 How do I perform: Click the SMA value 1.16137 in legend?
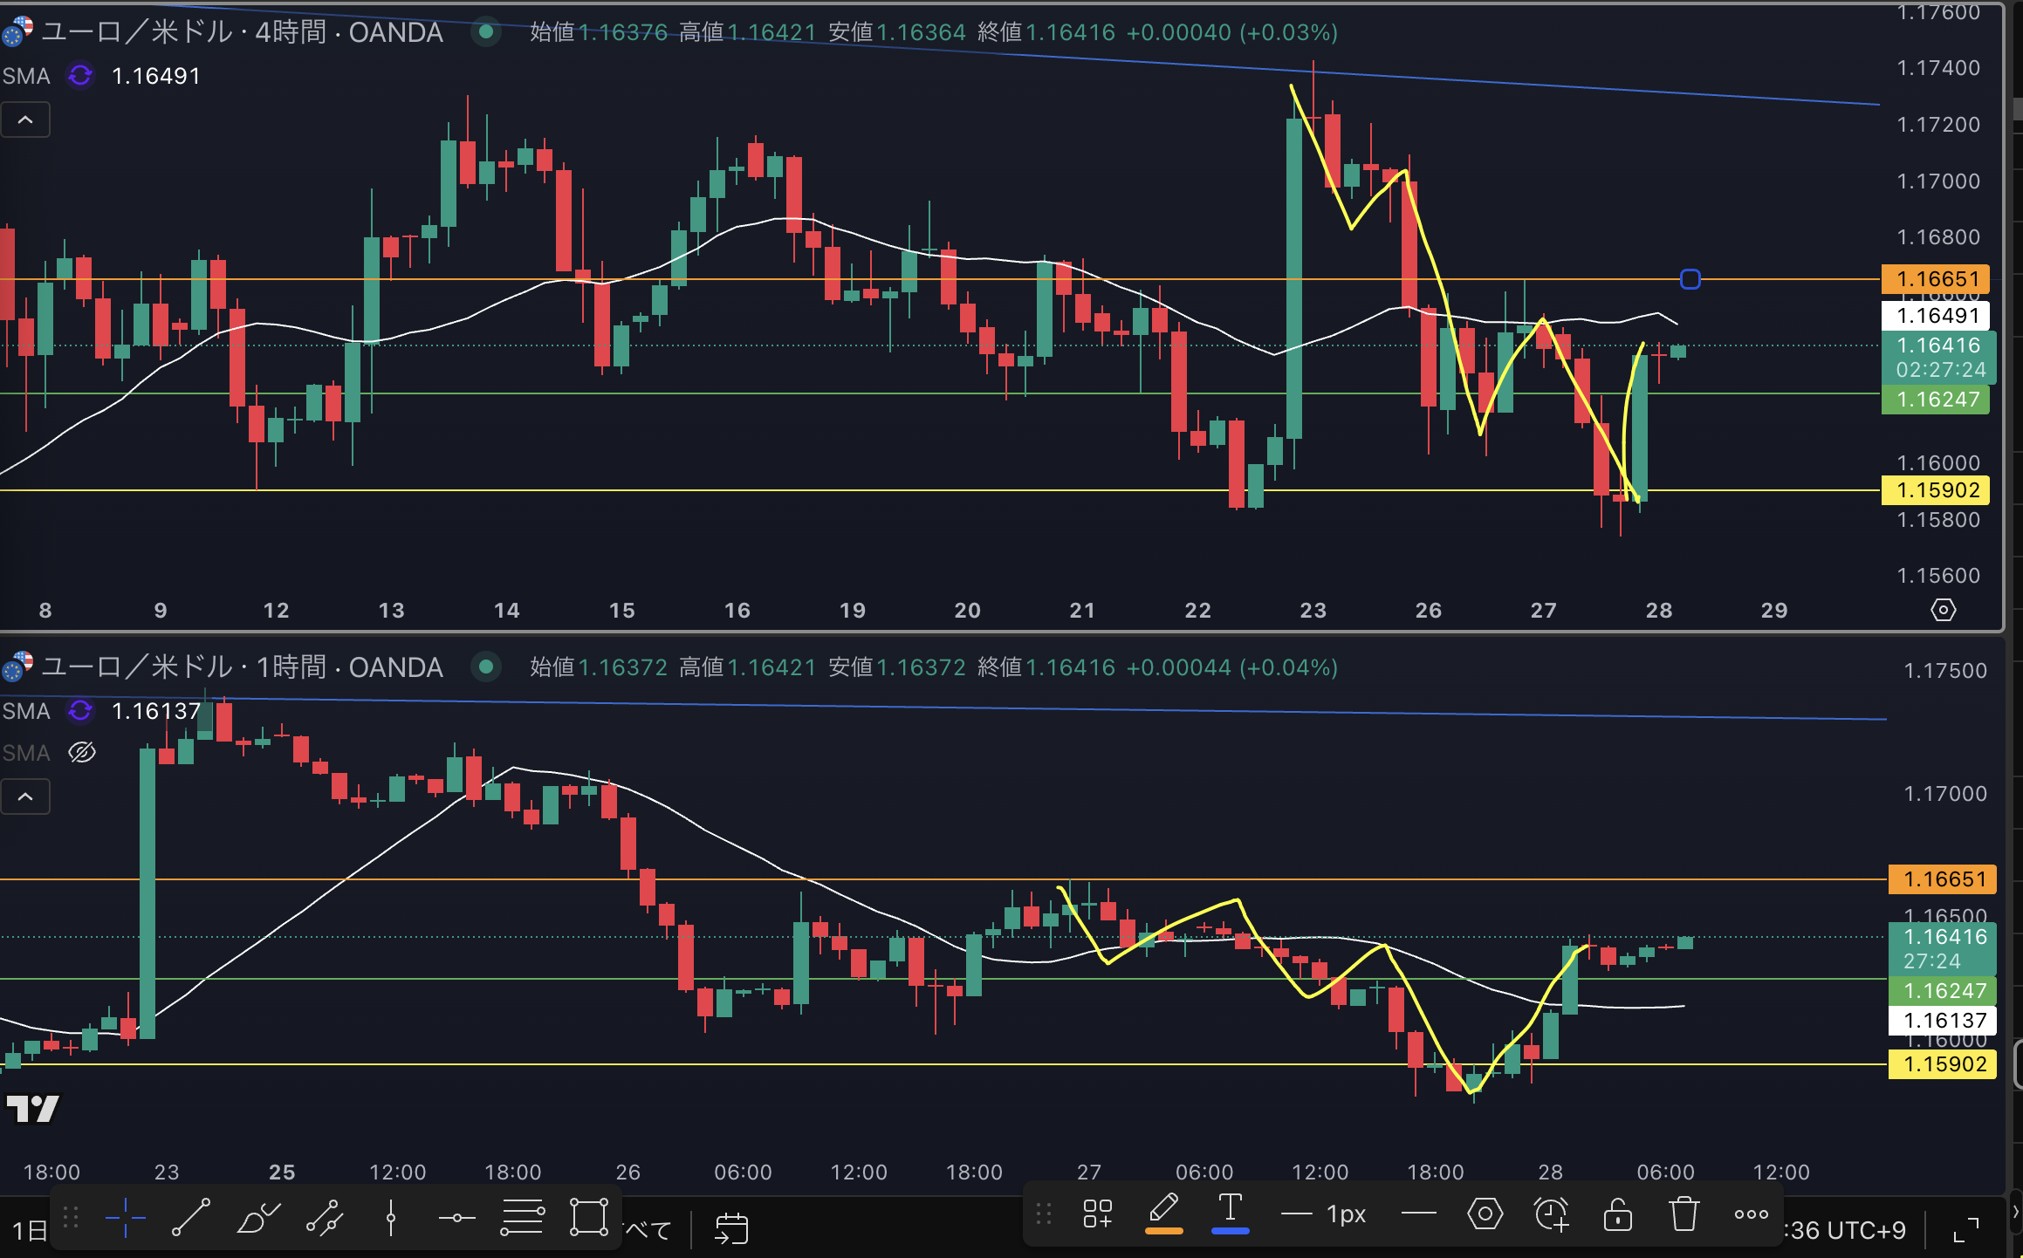(156, 711)
